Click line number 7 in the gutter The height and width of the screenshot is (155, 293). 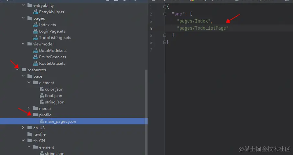pos(151,50)
